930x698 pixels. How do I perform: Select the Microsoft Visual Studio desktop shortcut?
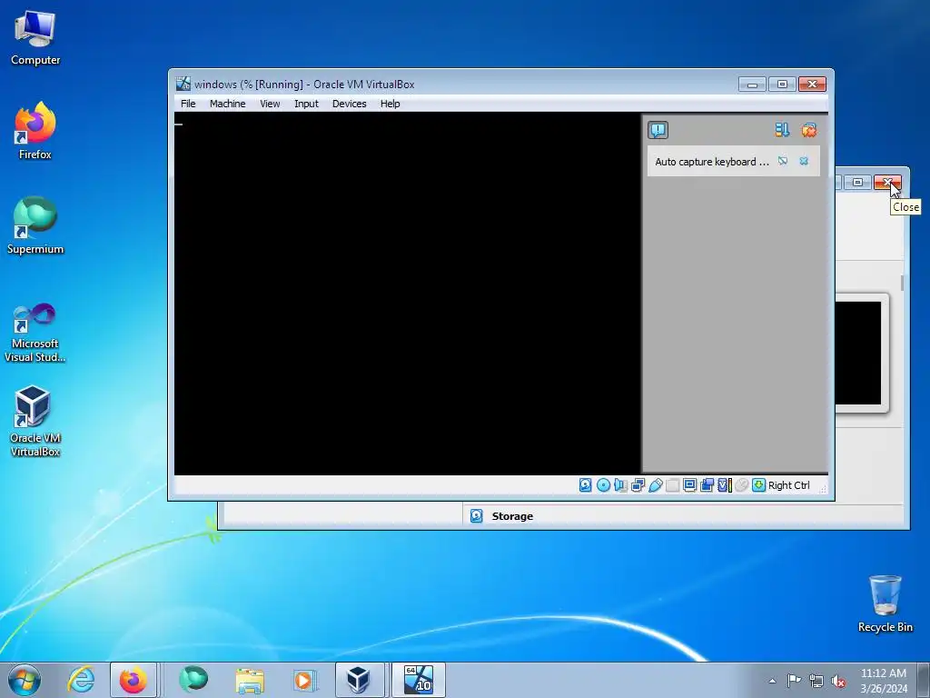pyautogui.click(x=35, y=333)
